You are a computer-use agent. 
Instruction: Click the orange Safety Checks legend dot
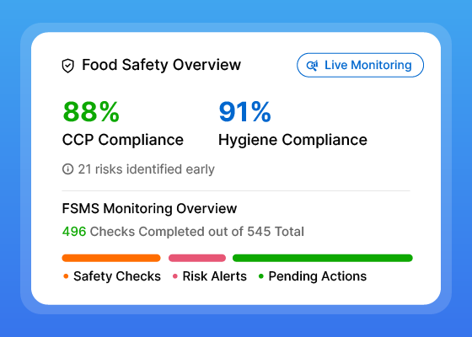(66, 276)
